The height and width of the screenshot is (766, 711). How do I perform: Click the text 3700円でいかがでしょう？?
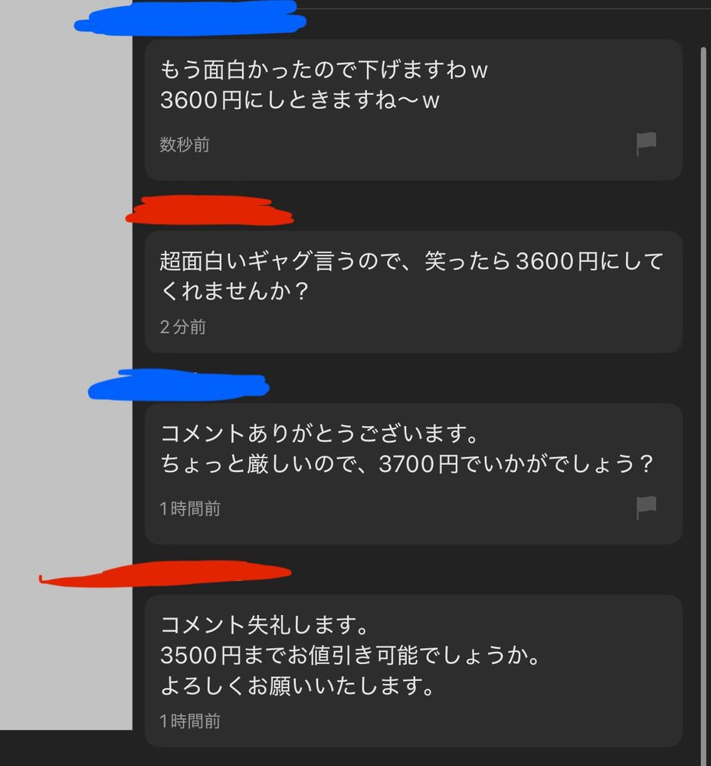(516, 463)
